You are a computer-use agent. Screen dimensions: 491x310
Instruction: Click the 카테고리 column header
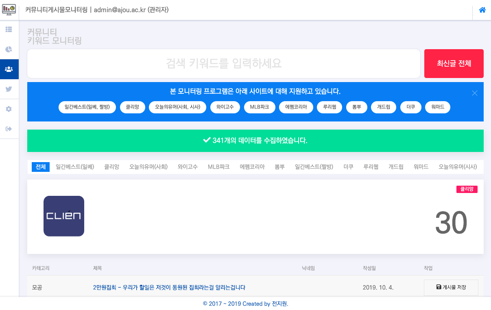click(x=41, y=268)
